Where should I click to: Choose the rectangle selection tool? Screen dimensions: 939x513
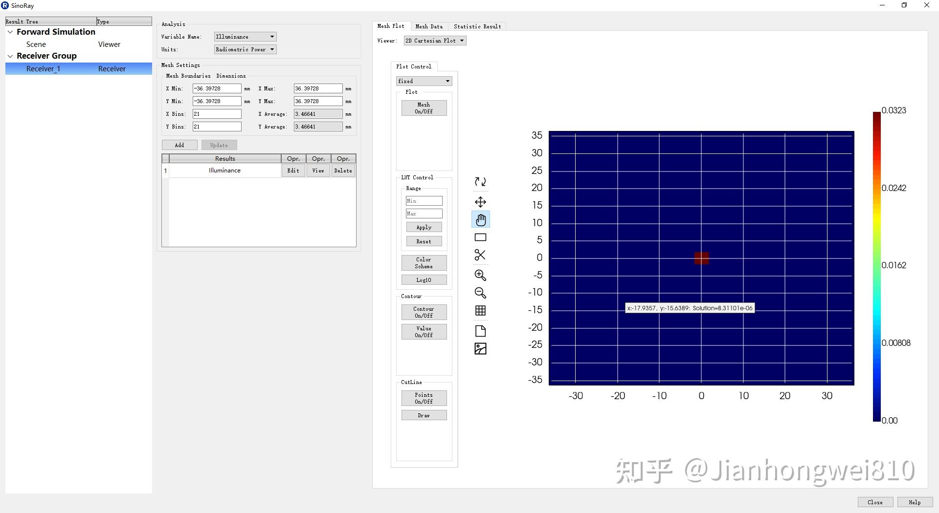[481, 237]
